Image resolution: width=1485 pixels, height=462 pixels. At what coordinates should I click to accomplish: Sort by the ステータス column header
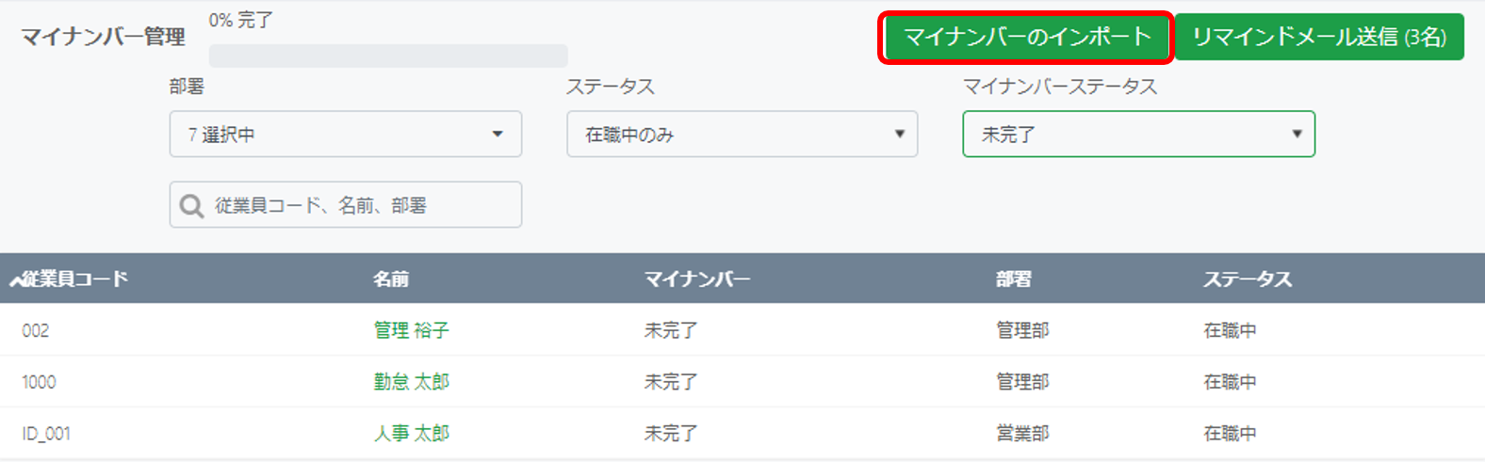(1248, 279)
